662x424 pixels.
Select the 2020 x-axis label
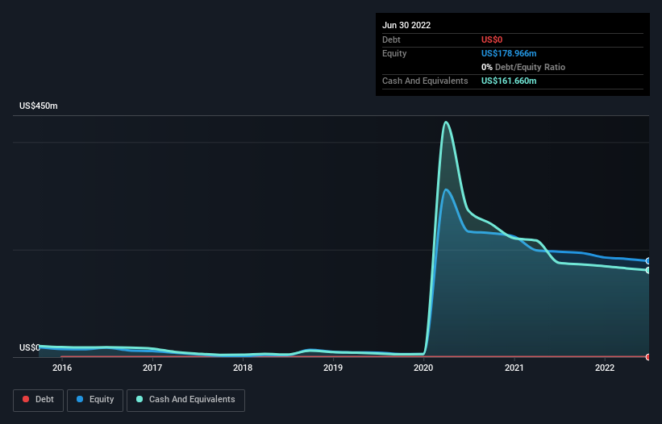tap(423, 368)
